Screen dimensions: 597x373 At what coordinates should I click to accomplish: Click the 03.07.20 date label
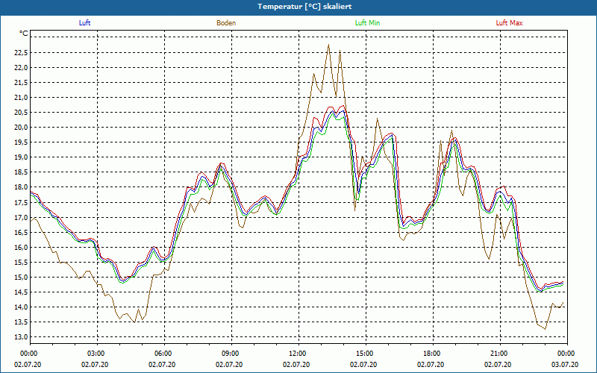(x=565, y=364)
